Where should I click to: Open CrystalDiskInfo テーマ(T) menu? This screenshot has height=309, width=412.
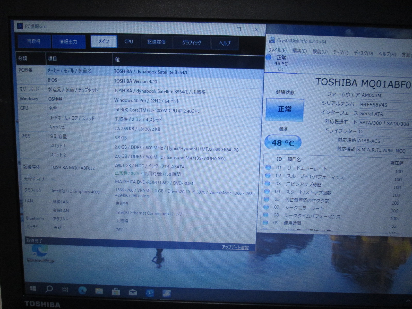point(341,53)
